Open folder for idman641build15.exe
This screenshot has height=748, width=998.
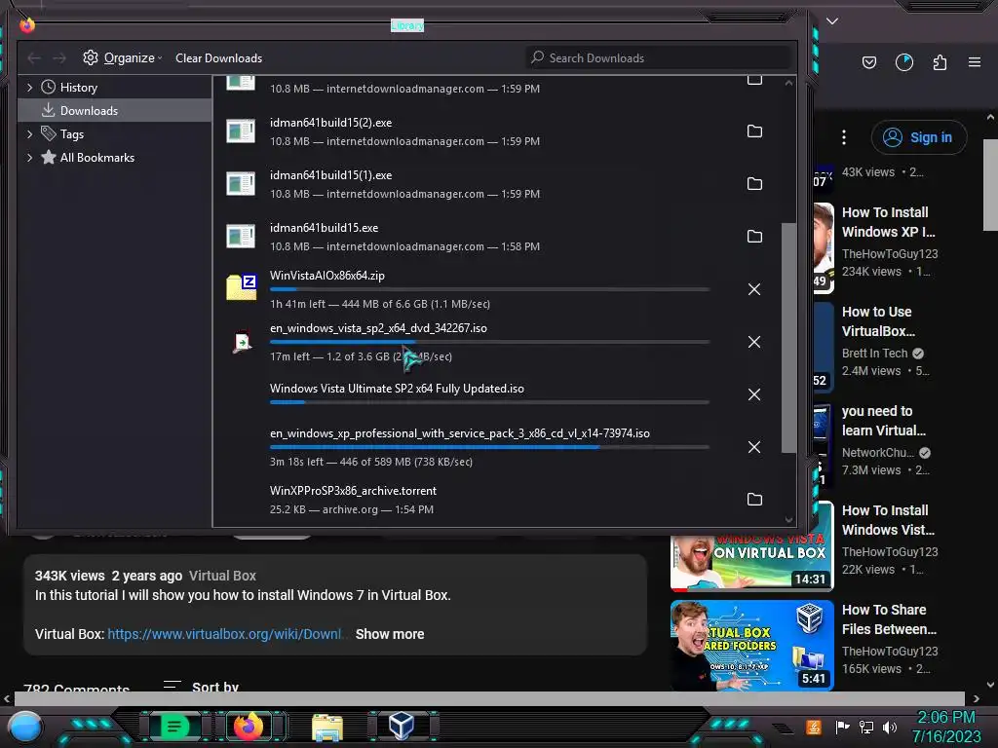point(754,237)
